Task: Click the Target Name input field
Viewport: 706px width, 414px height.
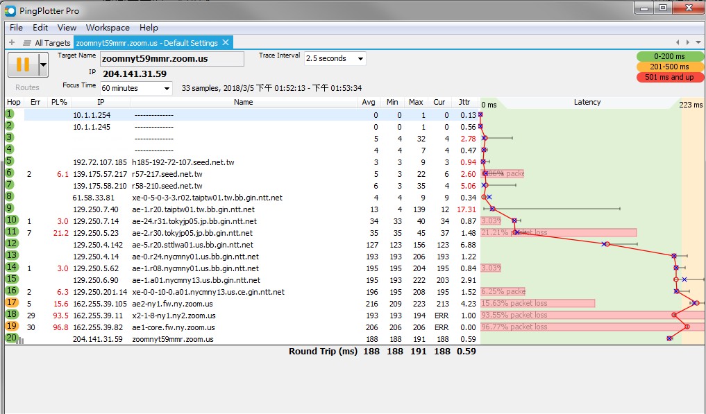Action: pos(172,59)
